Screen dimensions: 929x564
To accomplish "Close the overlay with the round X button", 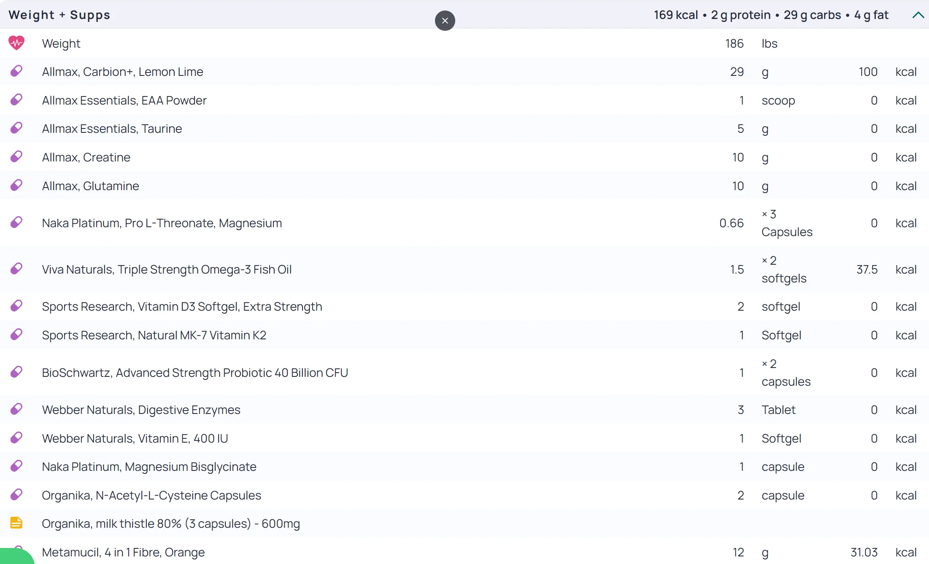I will click(445, 21).
